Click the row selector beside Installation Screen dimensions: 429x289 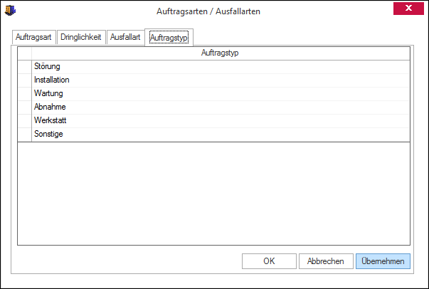click(25, 80)
